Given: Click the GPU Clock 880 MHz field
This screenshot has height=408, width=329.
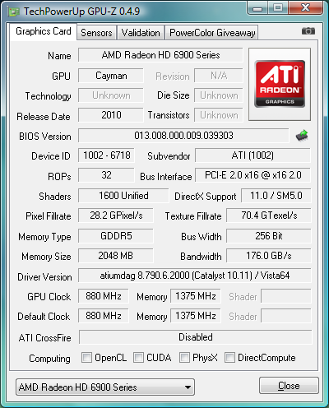Looking at the screenshot, I should [104, 296].
